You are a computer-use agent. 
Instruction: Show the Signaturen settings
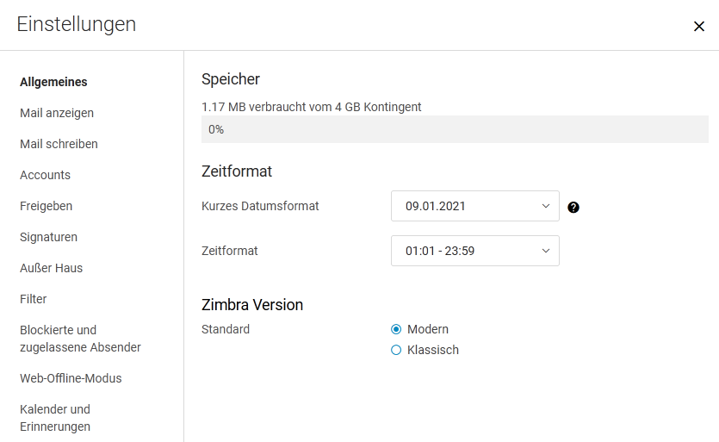pyautogui.click(x=48, y=237)
